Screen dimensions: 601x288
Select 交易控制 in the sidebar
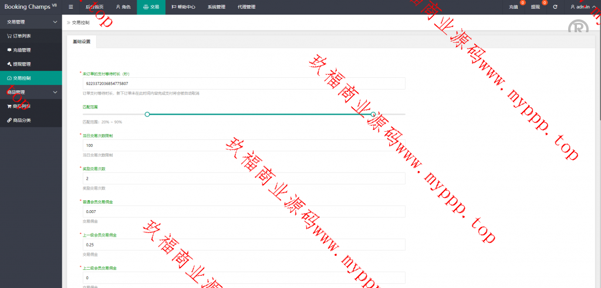click(23, 78)
